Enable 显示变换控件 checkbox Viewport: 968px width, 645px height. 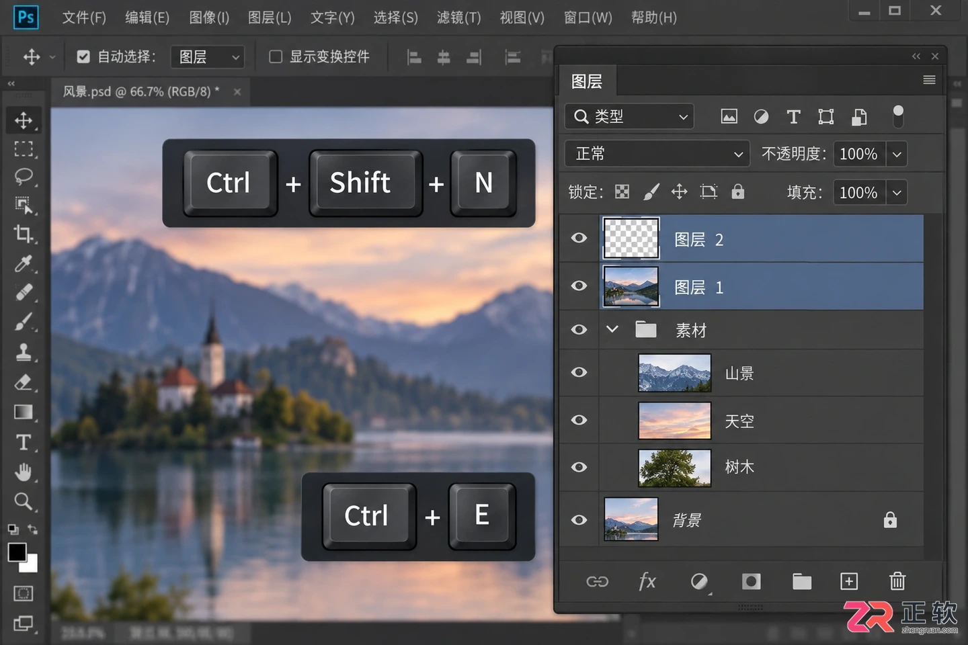tap(276, 57)
